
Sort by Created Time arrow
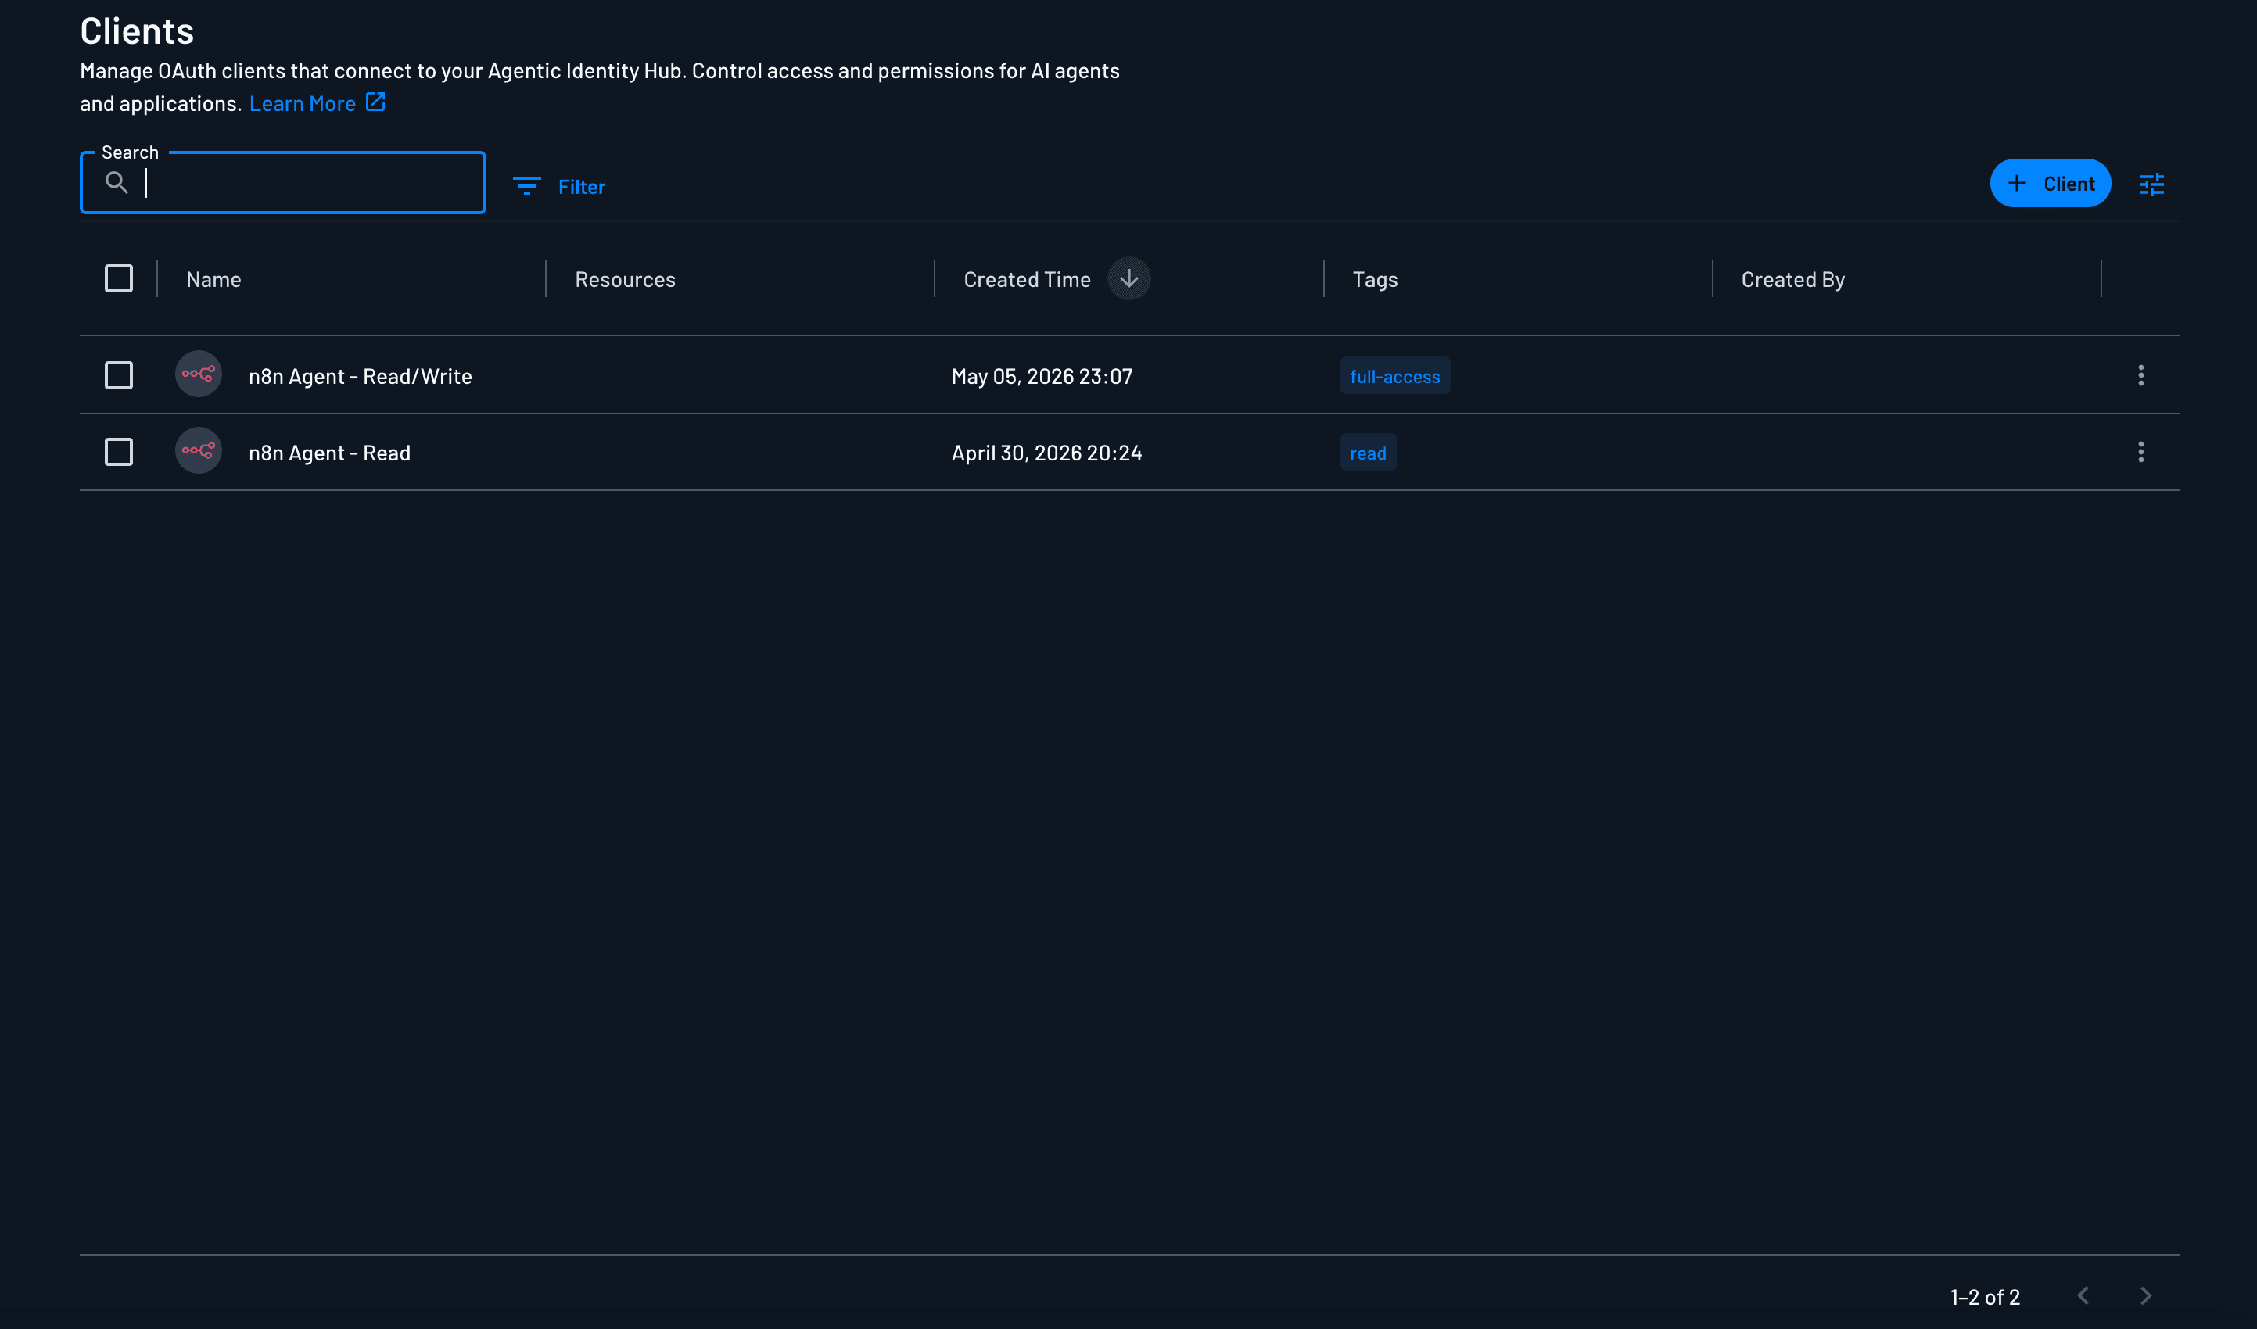click(x=1128, y=278)
